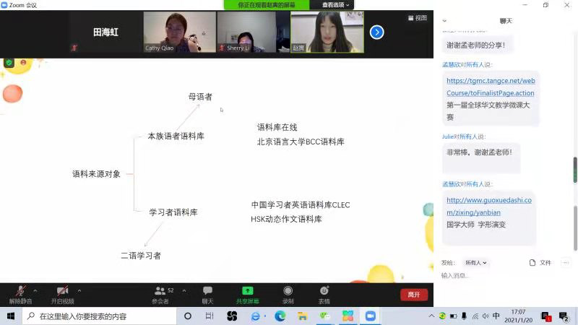
Task: Start recording with the 录制 icon
Action: tap(288, 293)
